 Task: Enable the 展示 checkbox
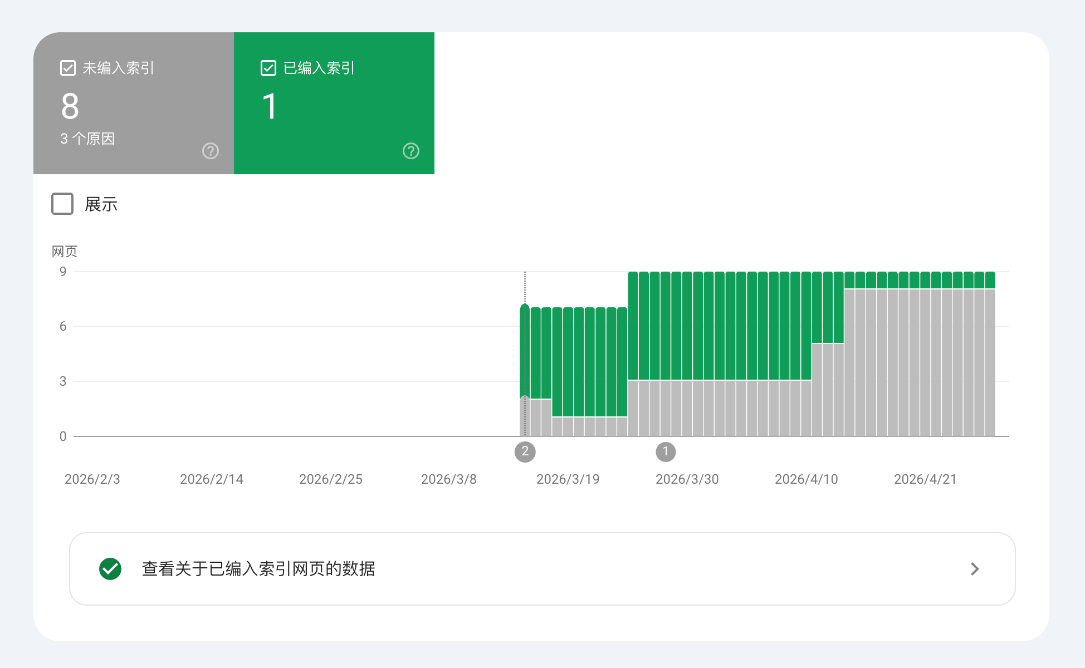(x=62, y=204)
